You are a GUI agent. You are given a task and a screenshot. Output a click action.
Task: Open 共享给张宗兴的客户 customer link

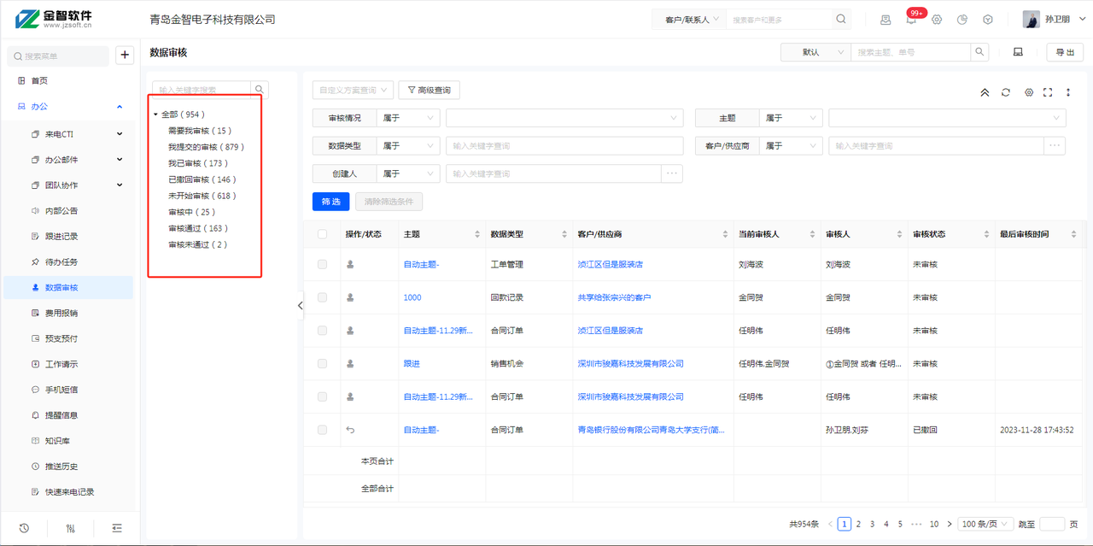point(614,297)
